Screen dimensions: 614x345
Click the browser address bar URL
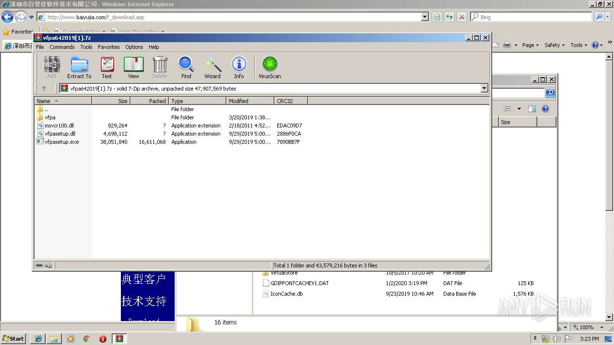[x=96, y=17]
